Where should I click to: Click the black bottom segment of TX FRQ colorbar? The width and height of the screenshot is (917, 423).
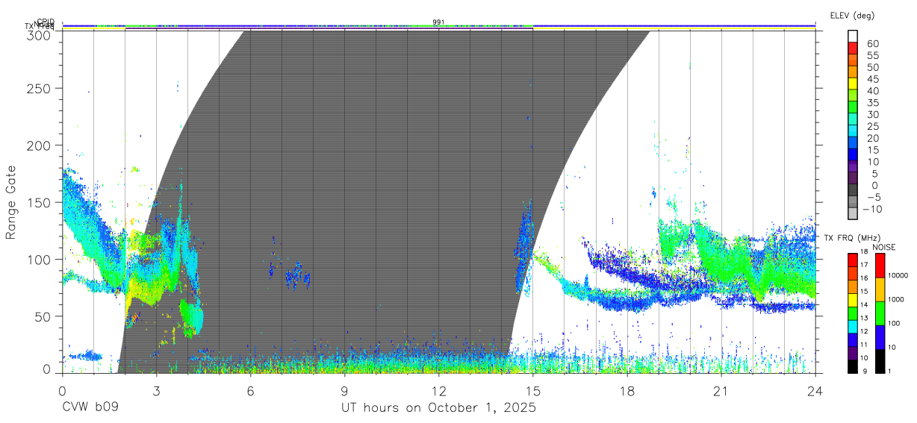click(x=853, y=366)
